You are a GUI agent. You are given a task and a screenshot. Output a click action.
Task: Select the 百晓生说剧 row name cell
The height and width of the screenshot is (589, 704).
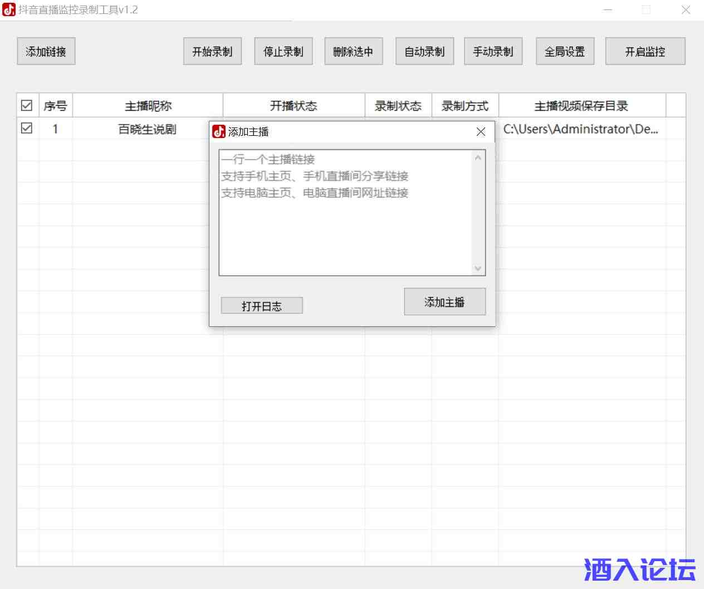(x=148, y=129)
